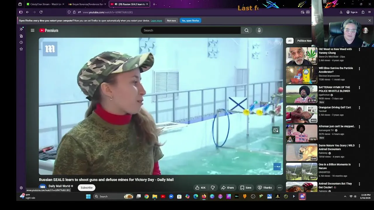Mute the playing Russian SEALS tab speaker icon
Screen dimensions: 374x210
tap(116, 4)
